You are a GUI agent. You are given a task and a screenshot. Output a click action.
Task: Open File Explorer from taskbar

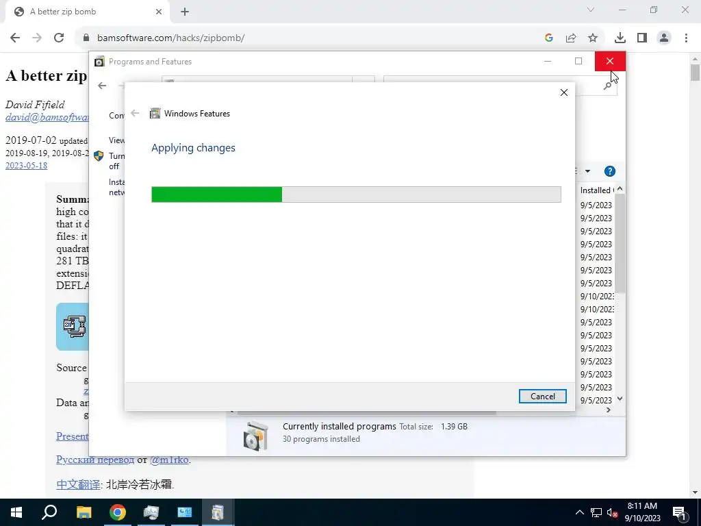[x=84, y=512]
